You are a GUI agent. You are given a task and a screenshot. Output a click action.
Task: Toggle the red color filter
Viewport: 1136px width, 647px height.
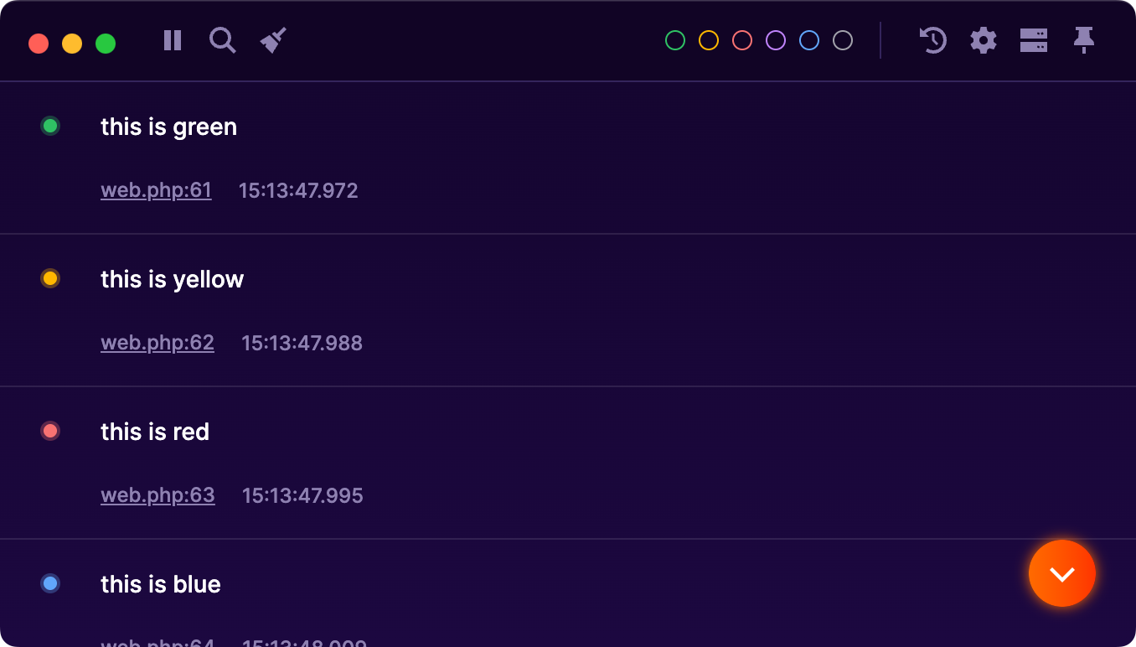741,39
